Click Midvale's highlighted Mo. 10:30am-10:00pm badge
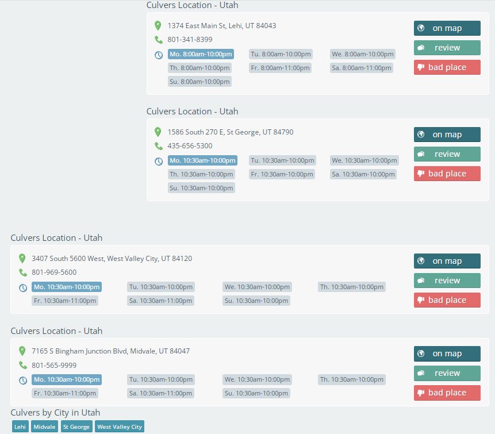Screen dimensions: 495x434 click(67, 379)
